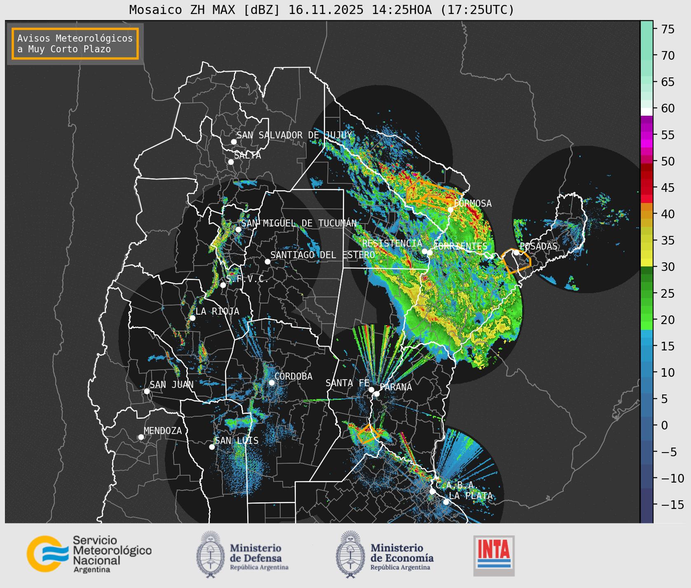Click the Ministerio de Defensa crest logo
The width and height of the screenshot is (691, 588).
pyautogui.click(x=211, y=554)
